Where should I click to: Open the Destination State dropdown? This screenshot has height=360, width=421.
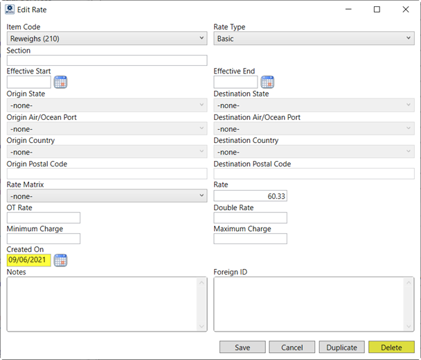coord(314,105)
